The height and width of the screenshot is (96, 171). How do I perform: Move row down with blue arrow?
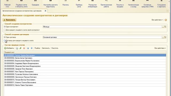[x=32, y=48]
